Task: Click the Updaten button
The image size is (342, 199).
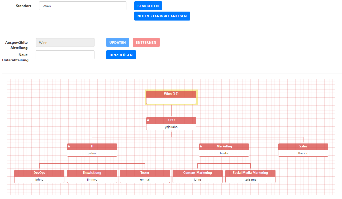Action: pos(118,42)
